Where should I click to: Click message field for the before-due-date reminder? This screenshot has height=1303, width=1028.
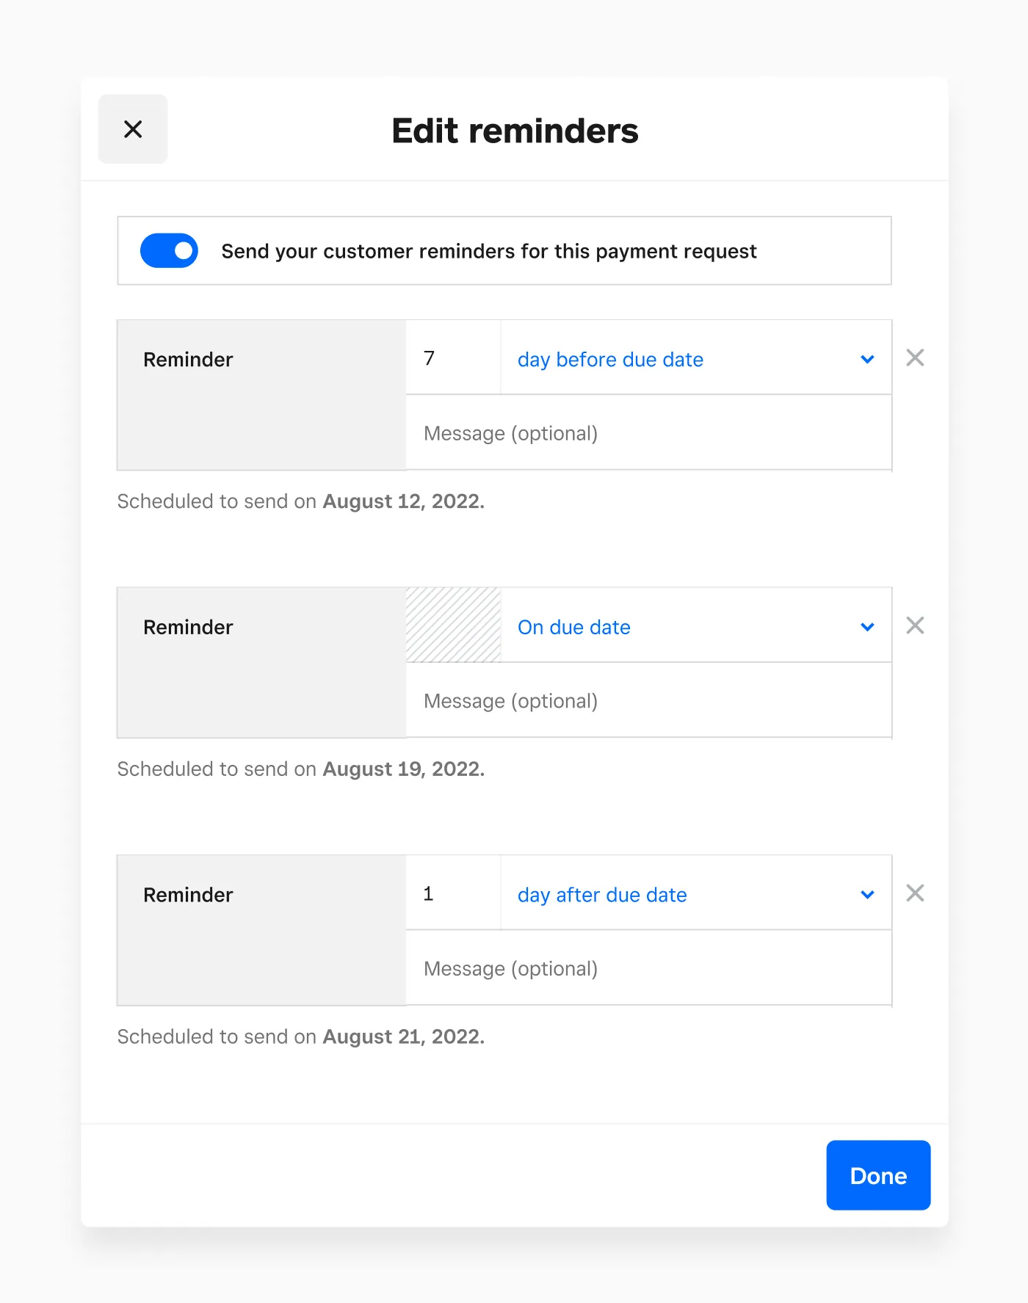click(648, 433)
